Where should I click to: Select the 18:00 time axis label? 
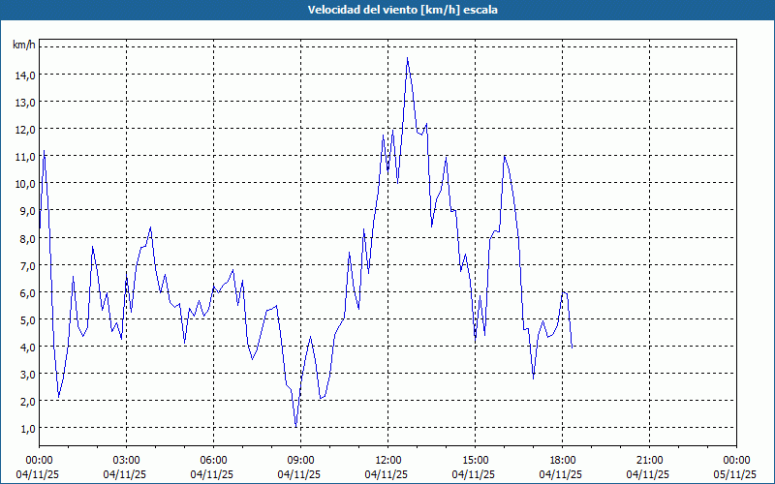click(562, 460)
